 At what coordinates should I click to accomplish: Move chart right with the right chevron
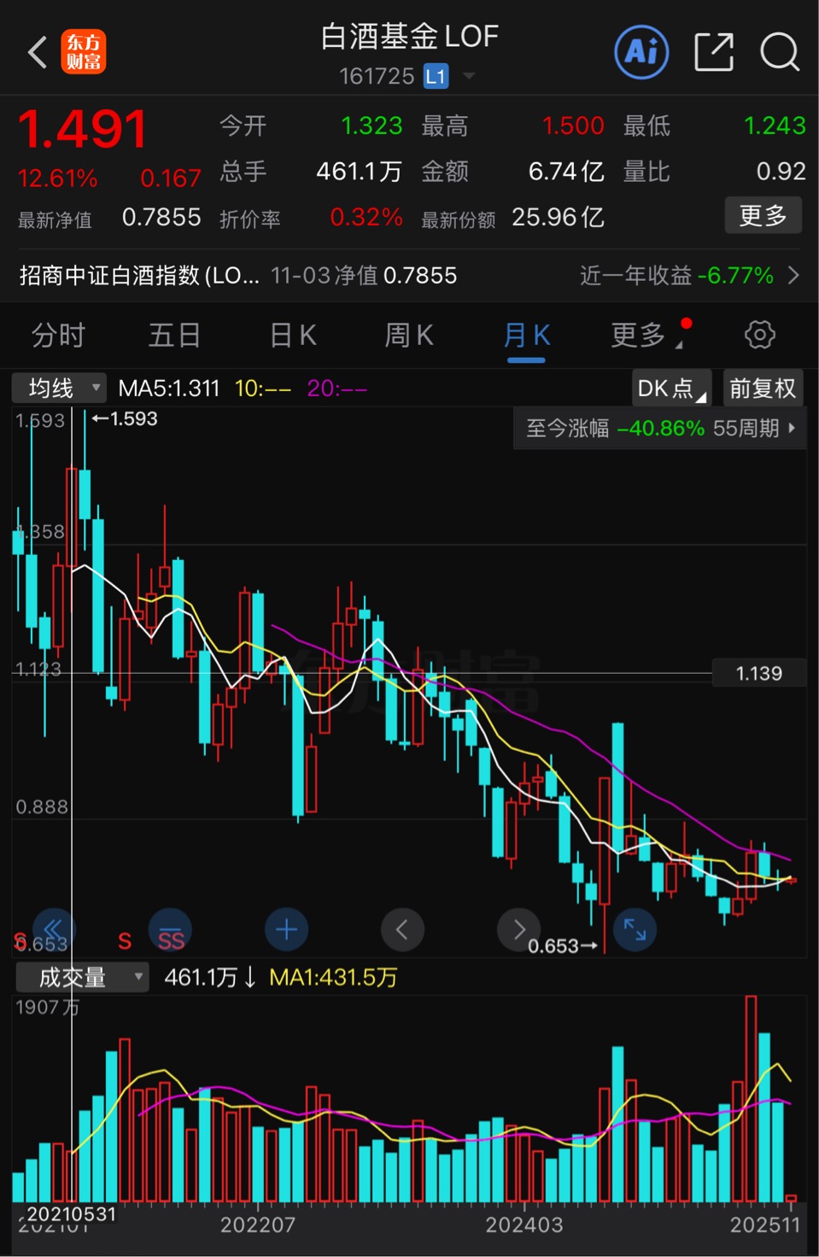click(x=518, y=929)
